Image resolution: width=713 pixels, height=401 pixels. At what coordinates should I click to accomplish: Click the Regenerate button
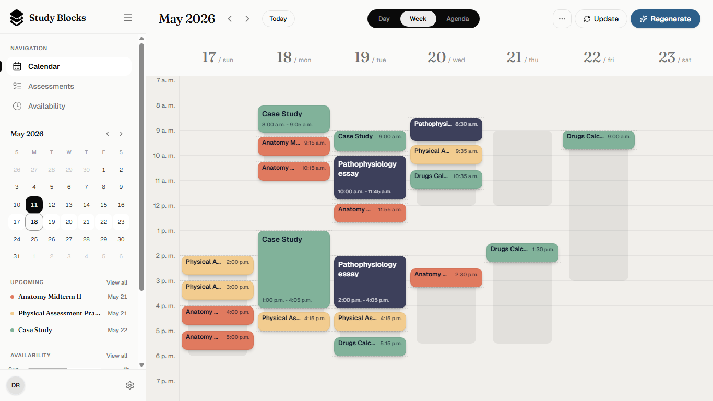pos(666,19)
